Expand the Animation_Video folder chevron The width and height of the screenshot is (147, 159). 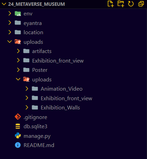coord(27,89)
